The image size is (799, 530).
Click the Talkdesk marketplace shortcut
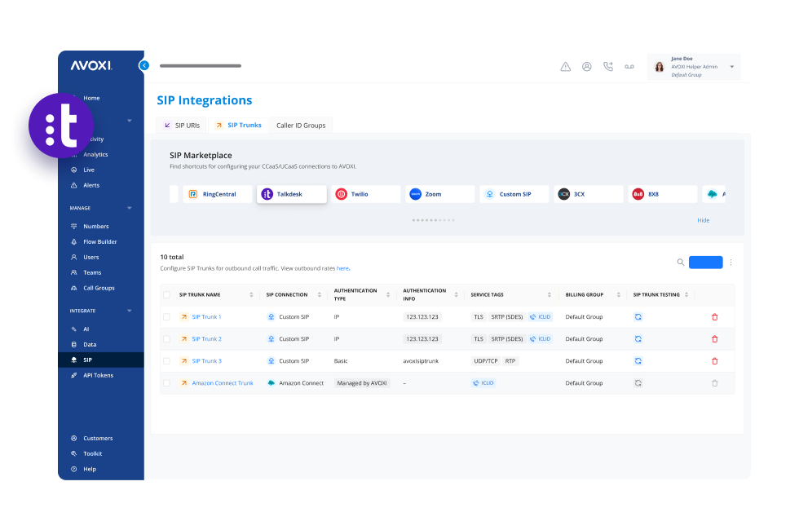(x=291, y=194)
